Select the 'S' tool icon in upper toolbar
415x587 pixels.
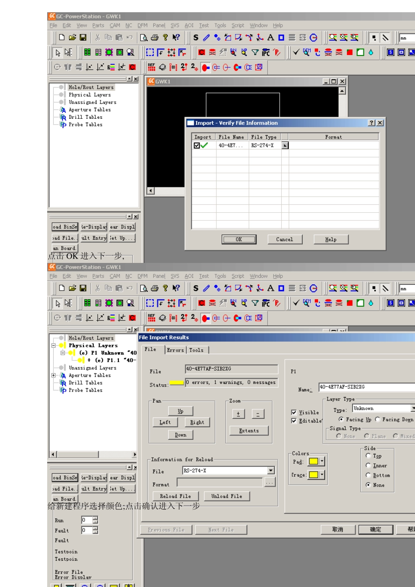coord(196,38)
